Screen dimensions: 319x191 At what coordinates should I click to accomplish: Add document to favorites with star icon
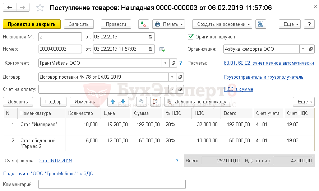pos(40,8)
